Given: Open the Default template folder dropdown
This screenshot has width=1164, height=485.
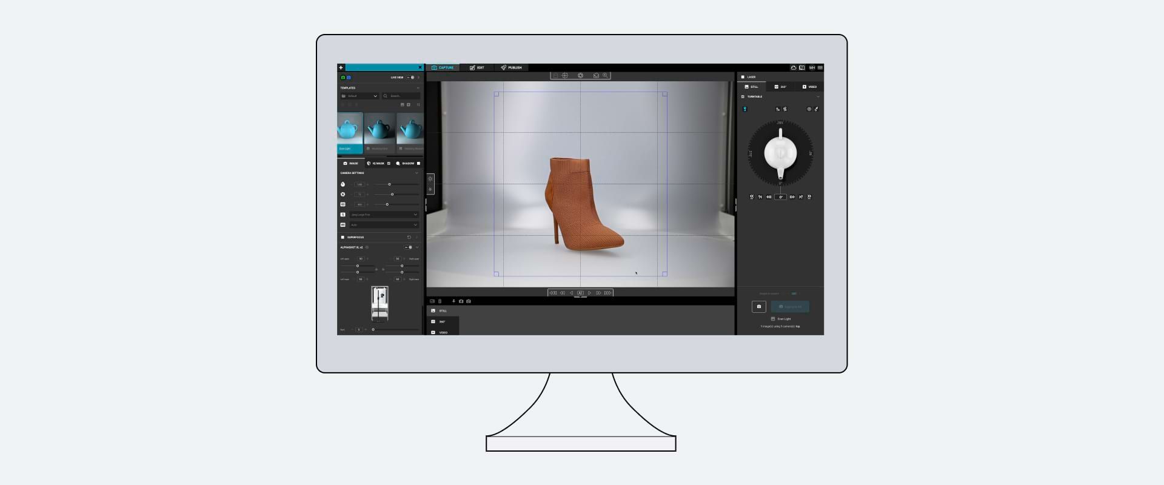Looking at the screenshot, I should [360, 96].
